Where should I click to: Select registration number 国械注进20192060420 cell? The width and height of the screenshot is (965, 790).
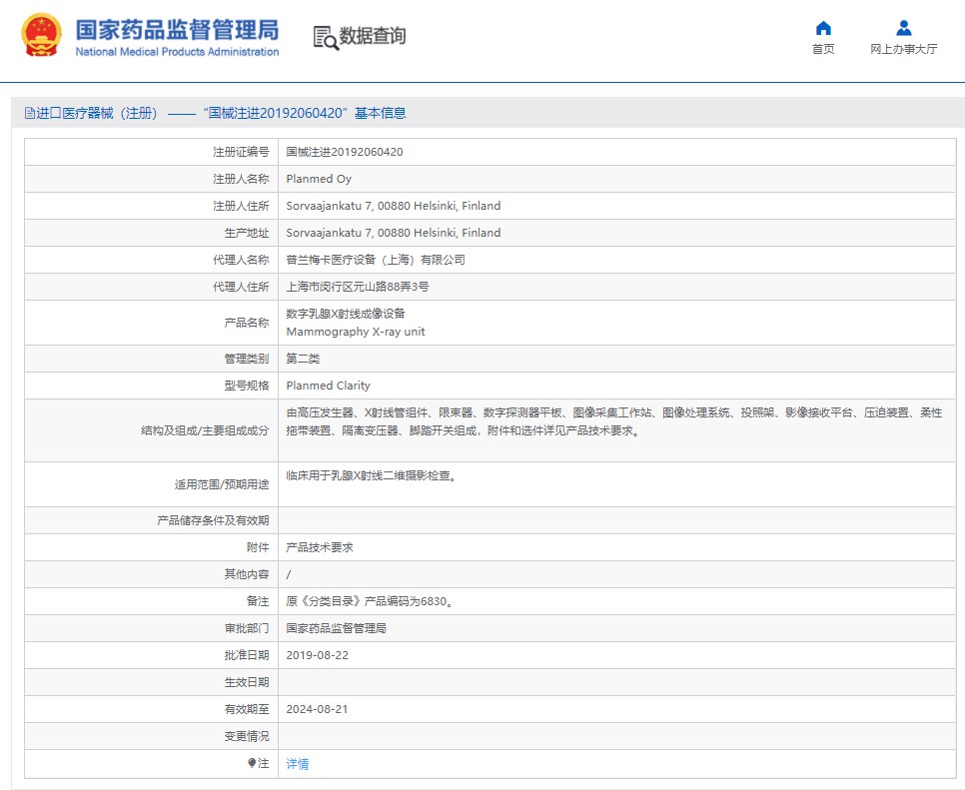pos(345,152)
